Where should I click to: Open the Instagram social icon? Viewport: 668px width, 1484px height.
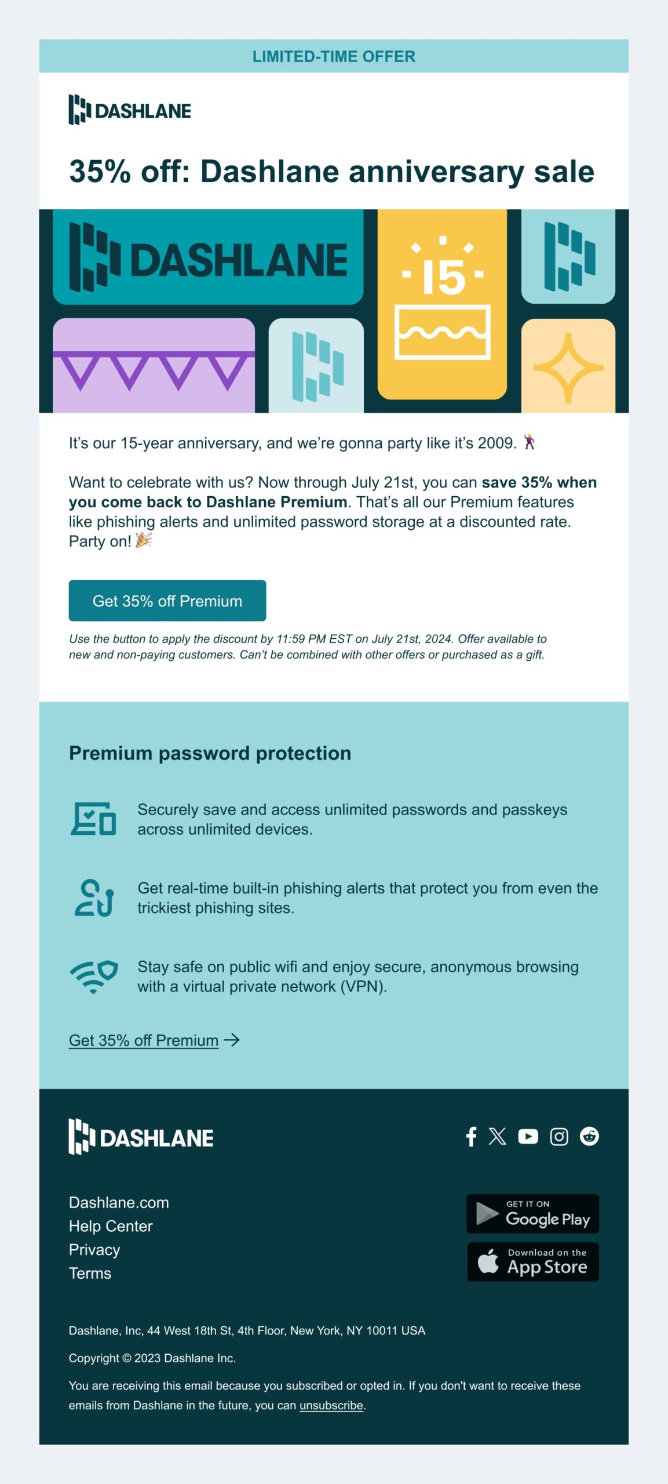559,1136
